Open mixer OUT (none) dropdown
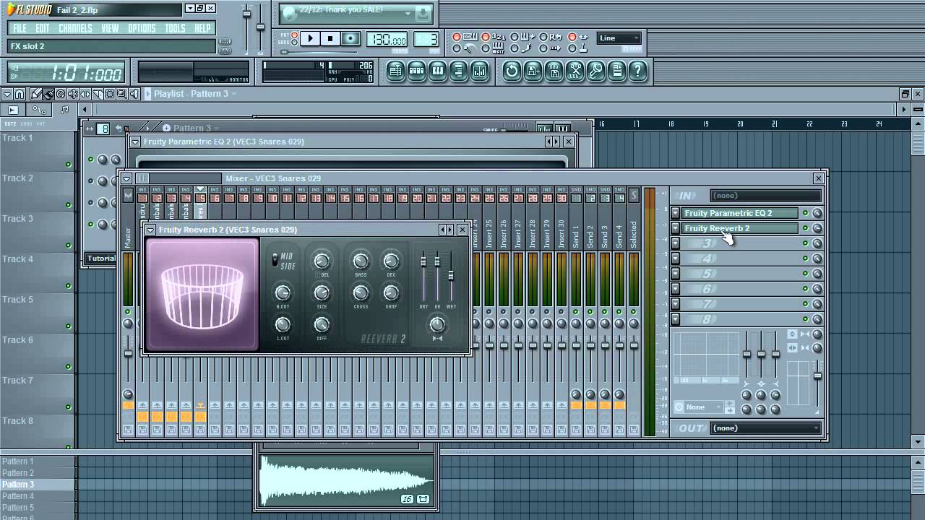Viewport: 925px width, 520px height. tap(767, 428)
